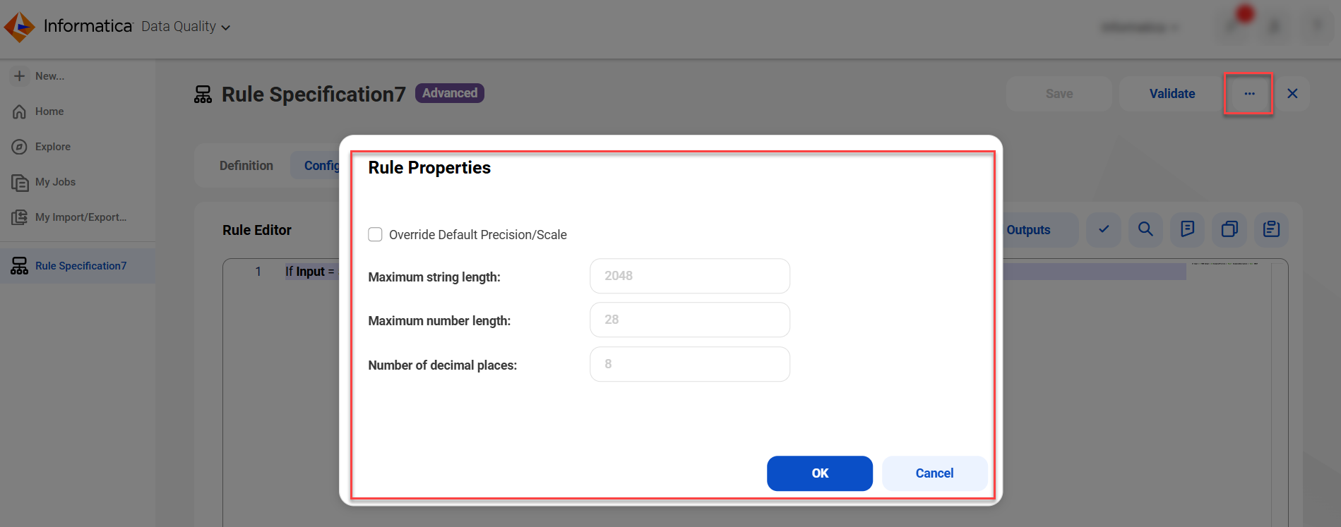Expand the Data Quality service switcher
The height and width of the screenshot is (527, 1341).
click(186, 27)
